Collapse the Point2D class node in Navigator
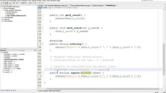The height and width of the screenshot is (93, 166). [1, 52]
